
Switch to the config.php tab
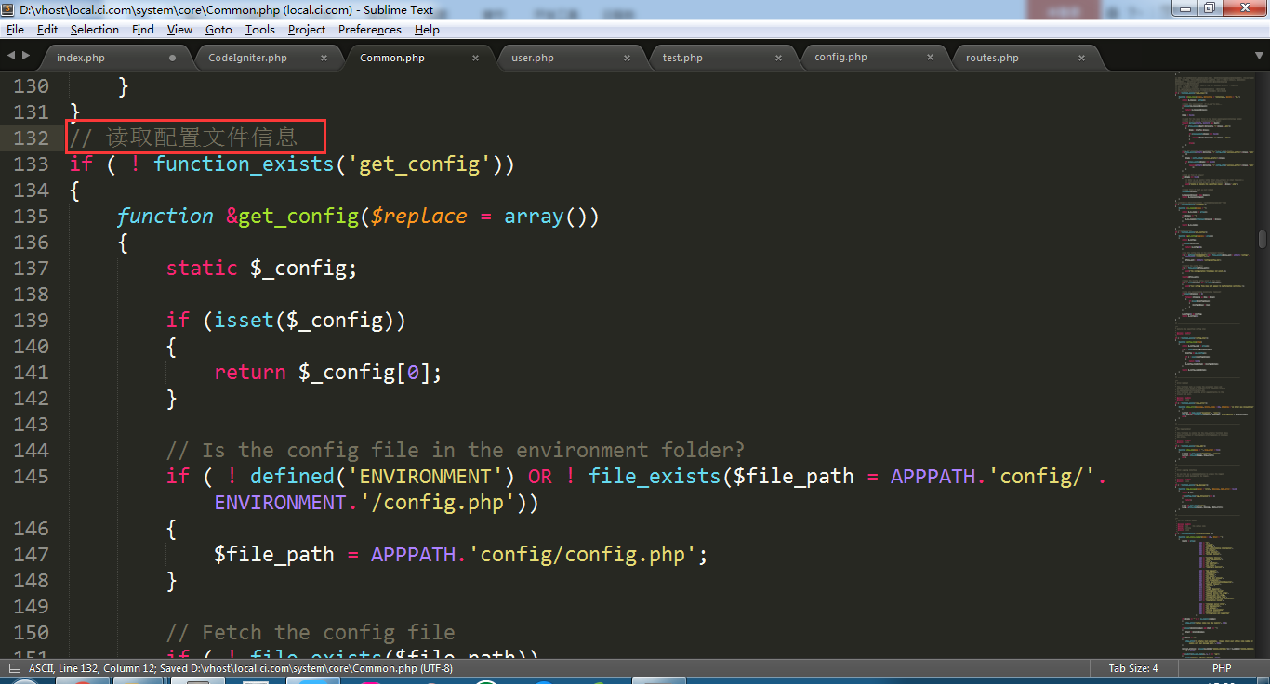point(840,57)
